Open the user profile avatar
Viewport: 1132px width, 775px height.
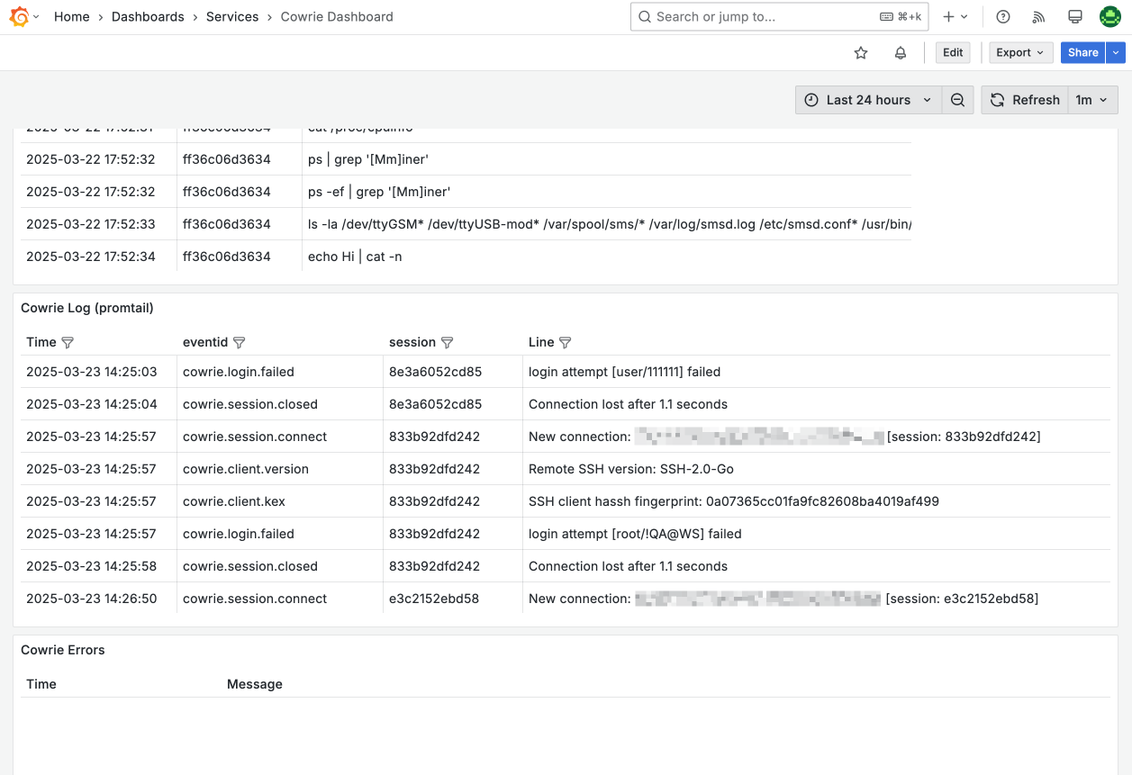(1109, 16)
